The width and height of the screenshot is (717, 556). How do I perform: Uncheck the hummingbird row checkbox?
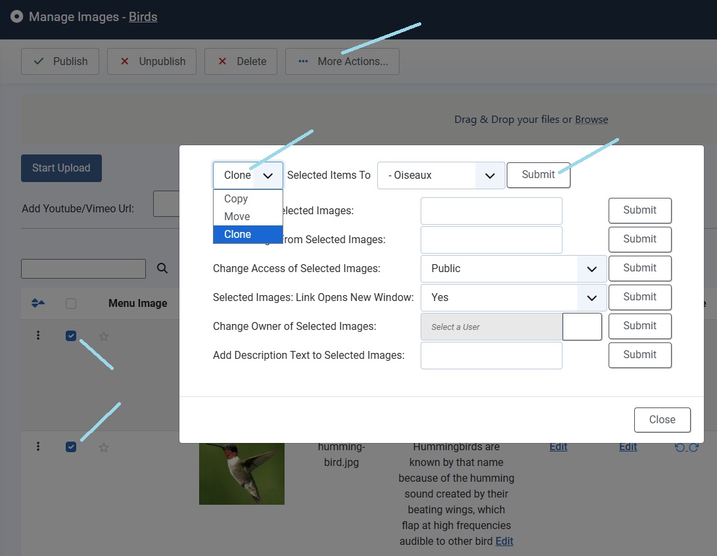pos(71,448)
